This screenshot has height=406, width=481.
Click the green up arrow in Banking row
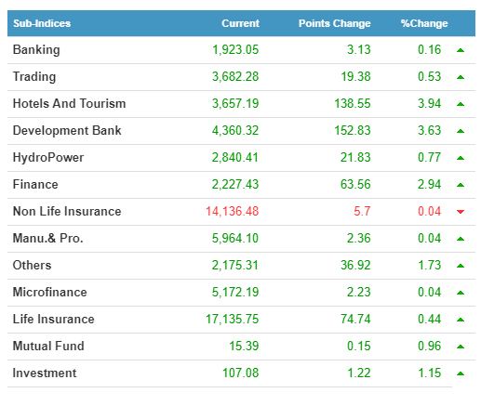click(x=461, y=50)
